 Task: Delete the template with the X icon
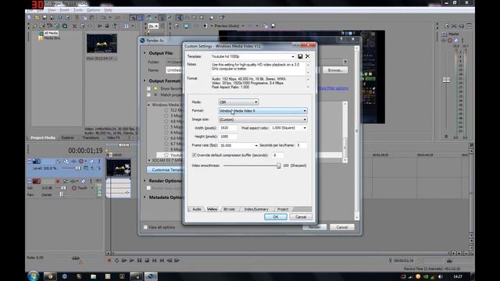[307, 56]
